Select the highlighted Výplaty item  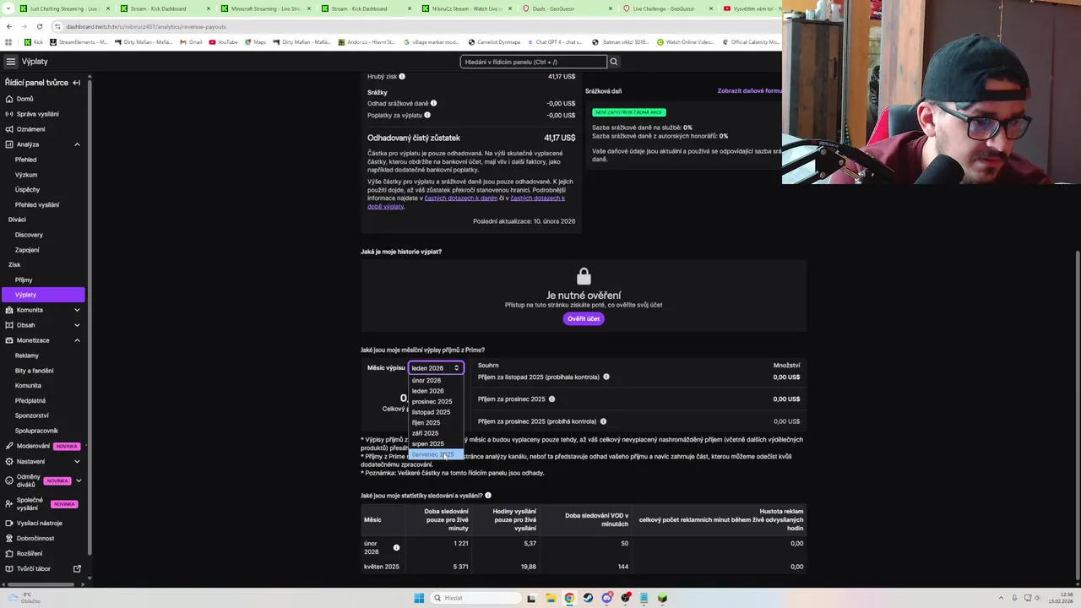click(x=44, y=295)
